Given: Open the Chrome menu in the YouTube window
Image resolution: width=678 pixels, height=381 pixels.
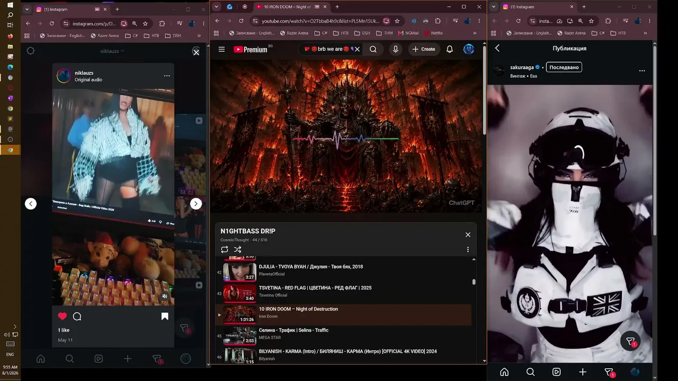Looking at the screenshot, I should 479,21.
